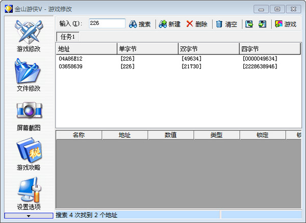Click the value [2228638946] cell
The width and height of the screenshot is (306, 223).
(x=260, y=66)
